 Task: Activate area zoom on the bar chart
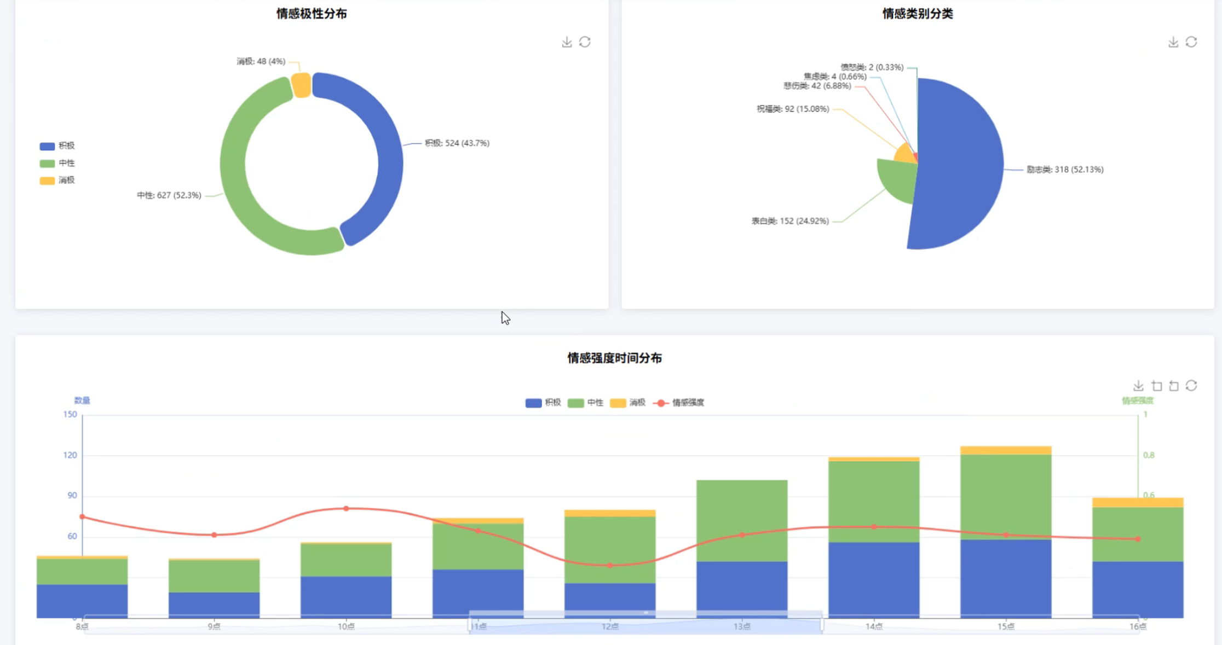[1156, 386]
